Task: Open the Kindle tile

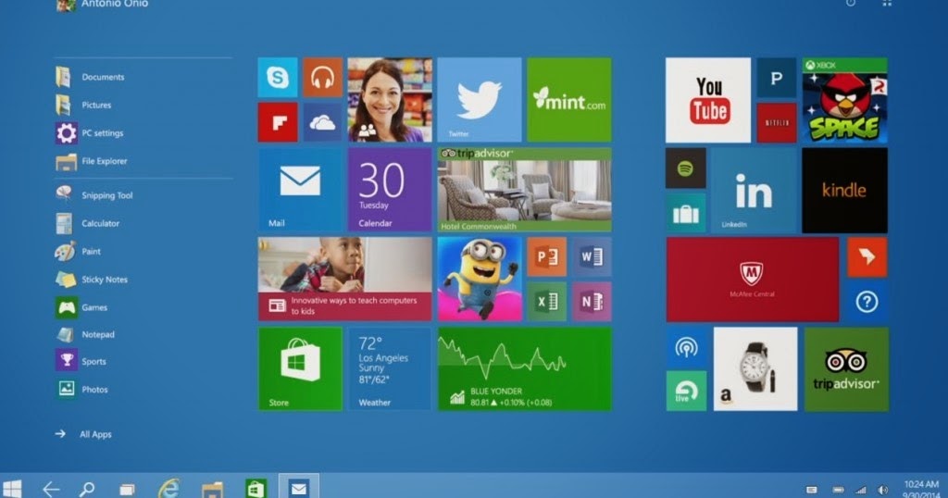Action: coord(844,191)
